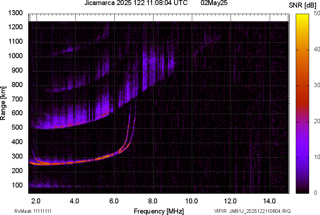Screen dimensions: 320x215
Task: Click the colorbar tick label '0'
Action: 316,193
